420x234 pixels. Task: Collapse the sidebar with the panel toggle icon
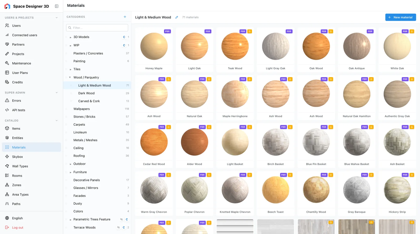pyautogui.click(x=56, y=6)
